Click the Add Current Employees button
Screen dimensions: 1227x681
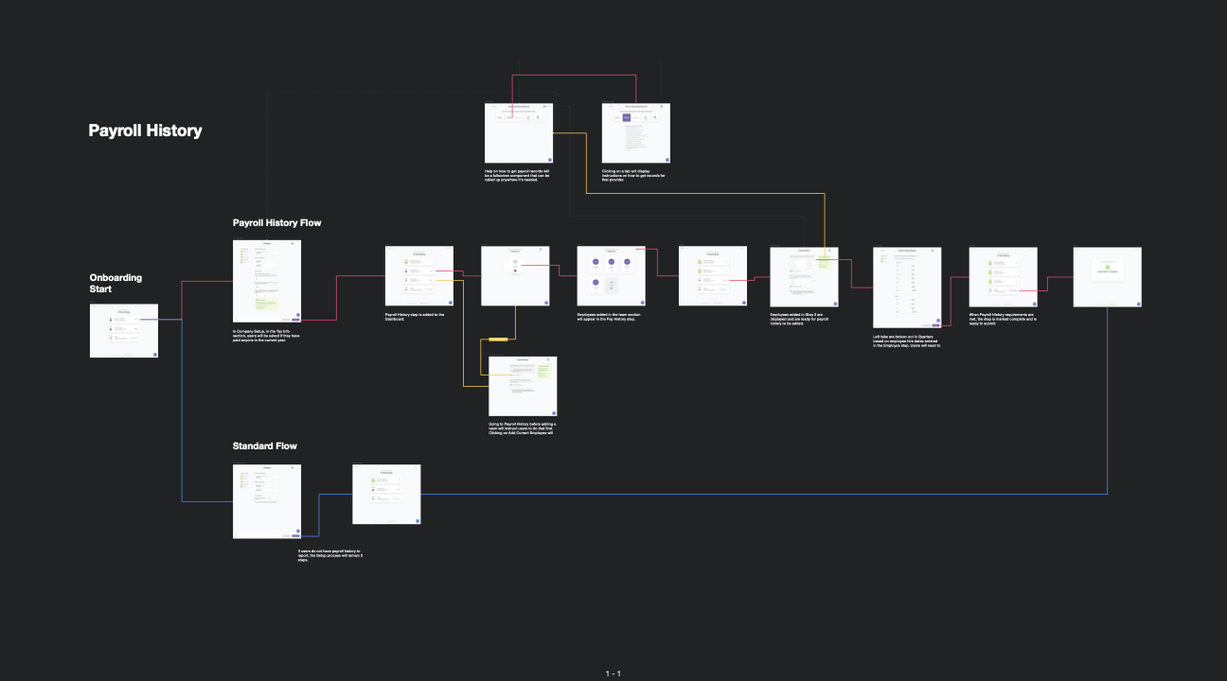(516, 375)
